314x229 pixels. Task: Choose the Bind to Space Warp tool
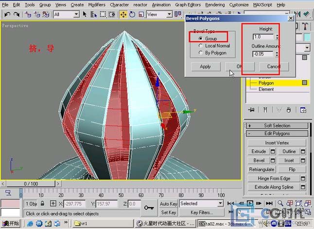pyautogui.click(x=46, y=15)
